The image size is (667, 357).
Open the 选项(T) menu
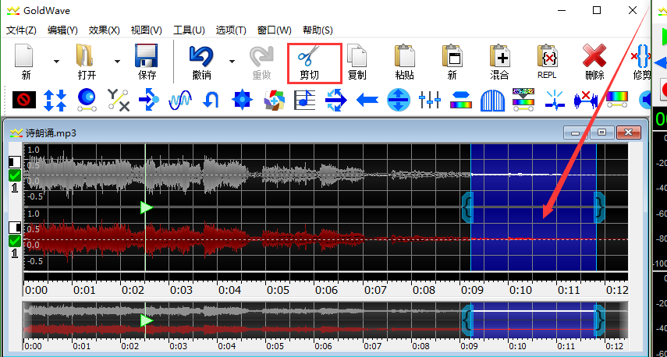[231, 30]
